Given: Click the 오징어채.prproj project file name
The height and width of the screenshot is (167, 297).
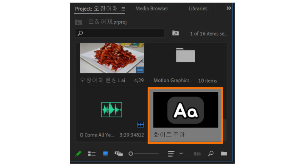Looking at the screenshot, I should tap(107, 22).
